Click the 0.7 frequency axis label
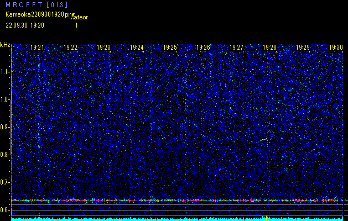348x221 pixels. pos(5,182)
